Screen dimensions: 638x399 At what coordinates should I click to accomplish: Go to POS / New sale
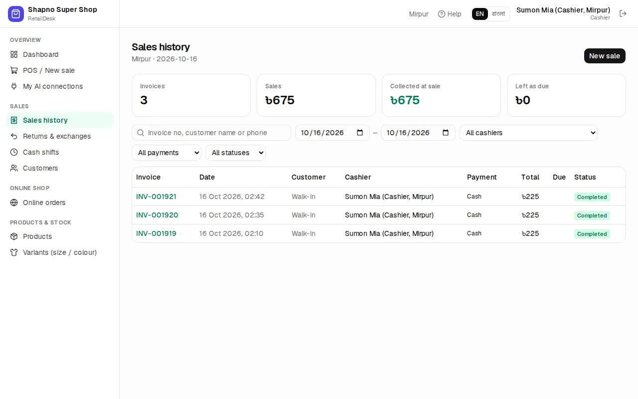tap(60, 70)
